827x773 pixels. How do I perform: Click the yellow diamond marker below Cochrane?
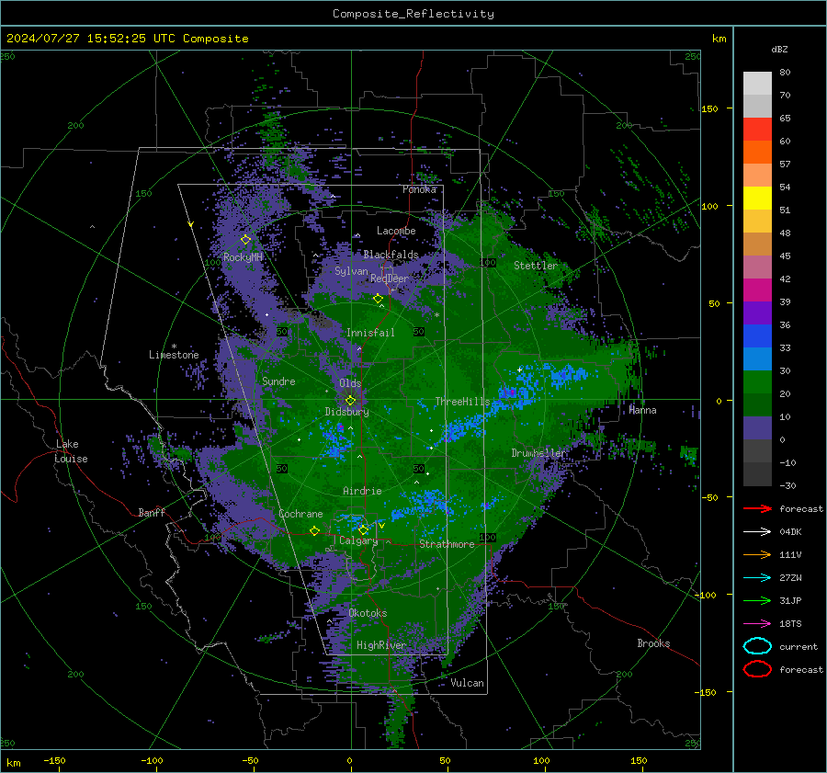coord(315,531)
